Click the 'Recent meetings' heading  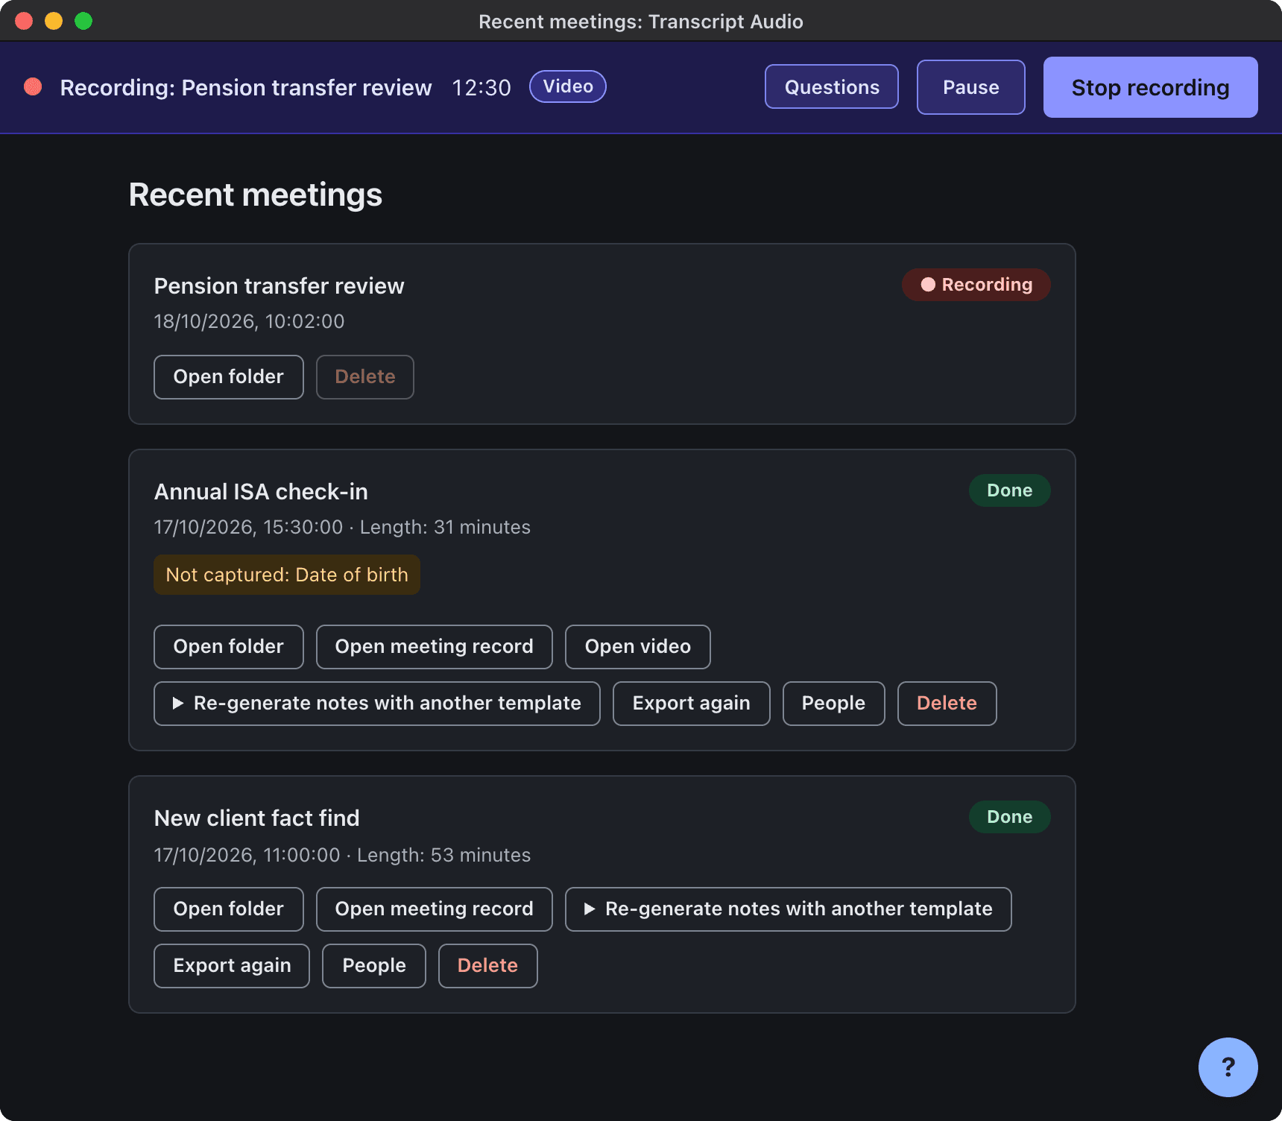click(x=256, y=195)
